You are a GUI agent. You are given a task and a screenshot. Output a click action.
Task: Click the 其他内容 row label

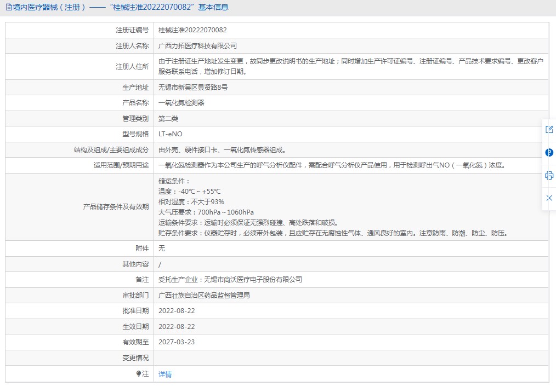click(135, 264)
